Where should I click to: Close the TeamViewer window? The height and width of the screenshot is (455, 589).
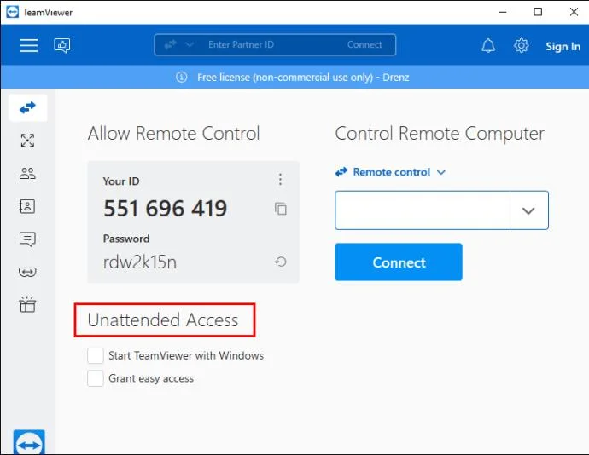coord(574,12)
